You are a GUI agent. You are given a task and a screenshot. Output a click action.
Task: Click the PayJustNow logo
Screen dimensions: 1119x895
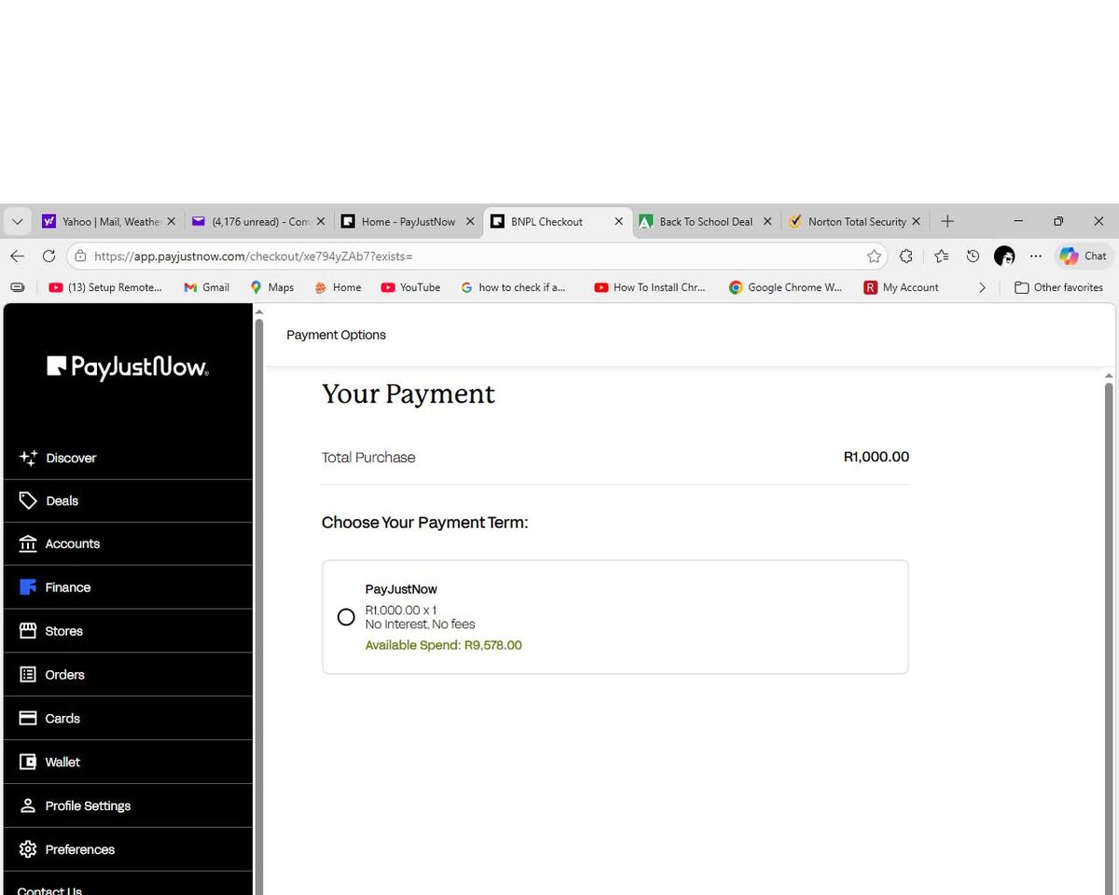128,367
